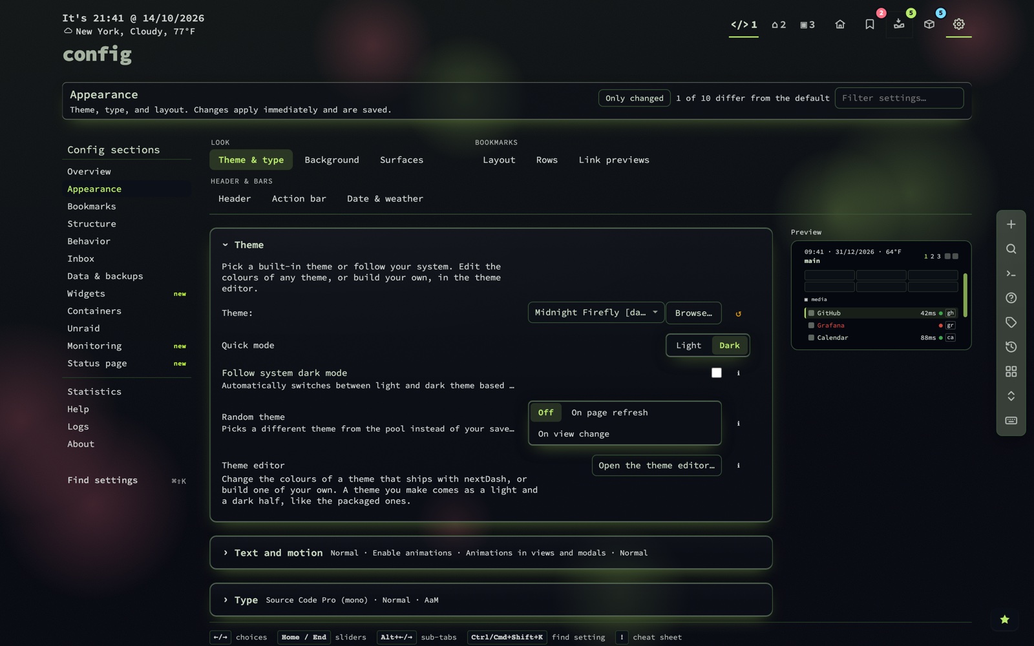
Task: Set Random theme to Off
Action: tap(545, 413)
